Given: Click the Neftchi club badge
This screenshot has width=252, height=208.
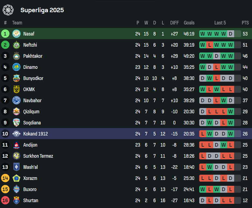Looking at the screenshot, I should 16,45.
